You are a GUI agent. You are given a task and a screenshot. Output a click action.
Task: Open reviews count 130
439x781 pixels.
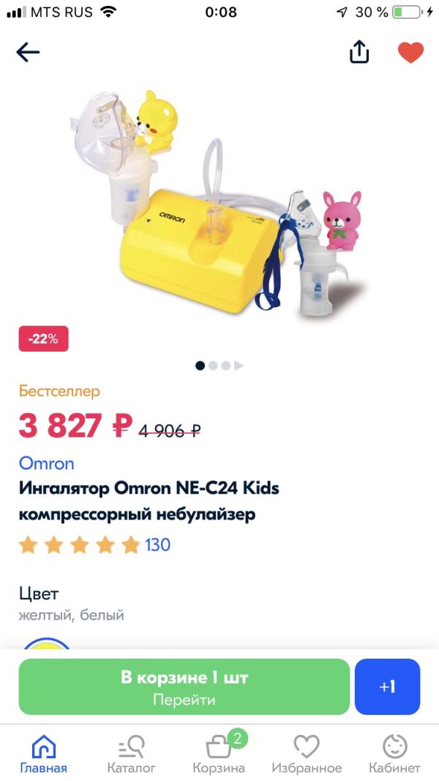pyautogui.click(x=157, y=544)
